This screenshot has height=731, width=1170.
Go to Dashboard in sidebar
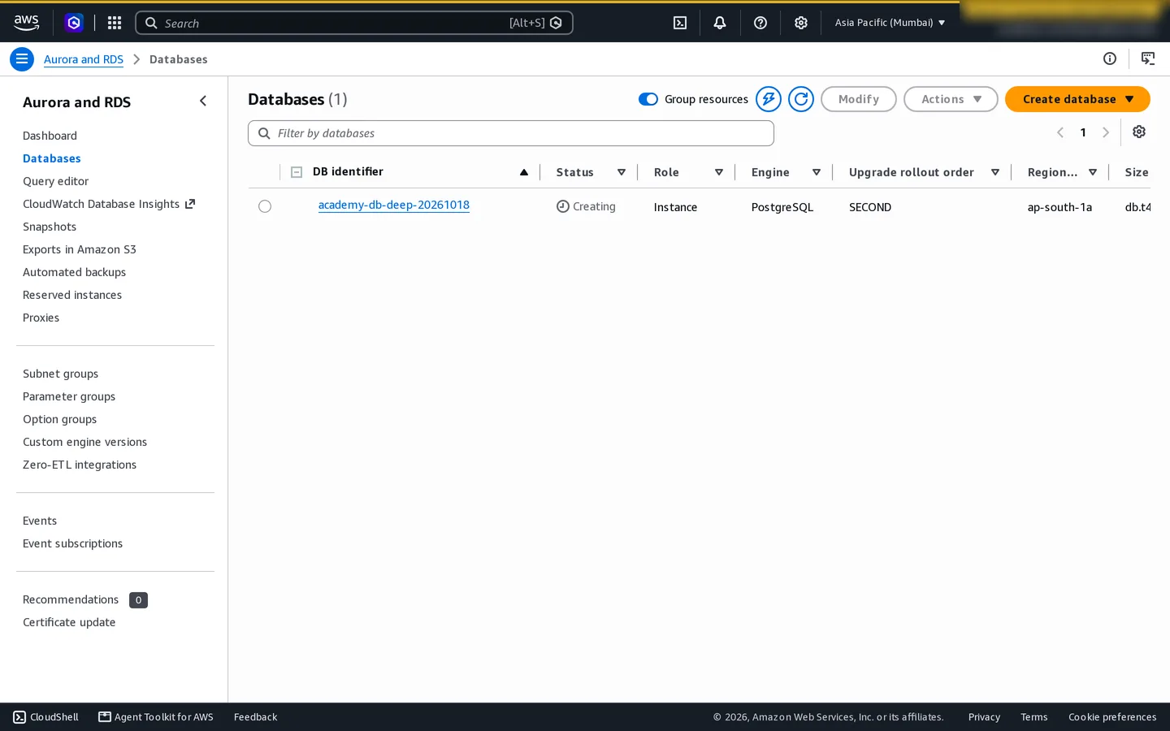point(50,136)
